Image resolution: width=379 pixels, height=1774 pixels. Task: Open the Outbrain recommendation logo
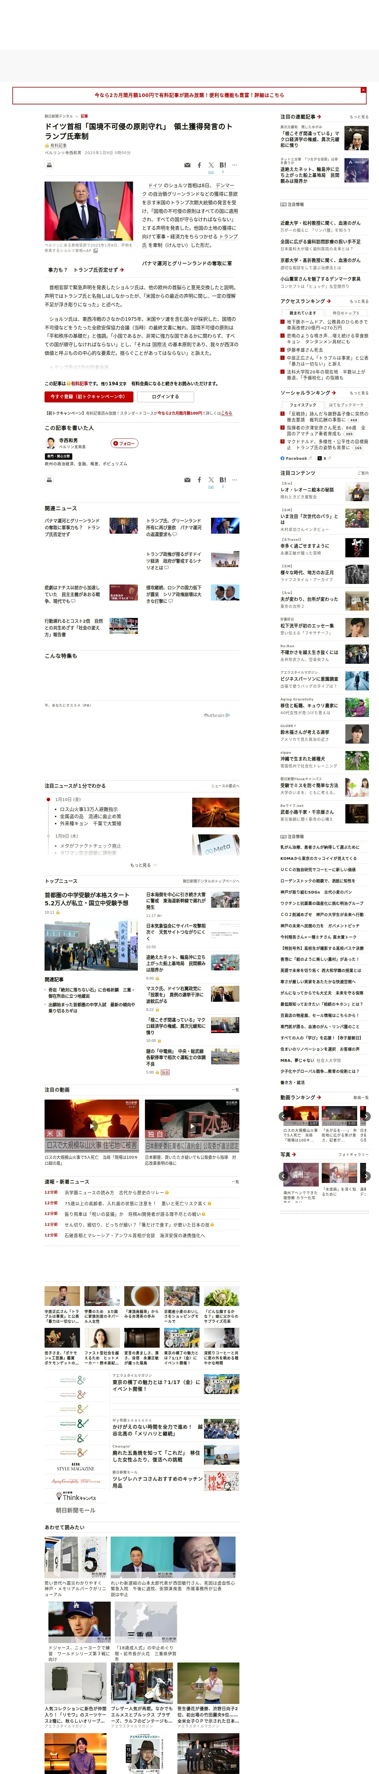click(x=217, y=716)
